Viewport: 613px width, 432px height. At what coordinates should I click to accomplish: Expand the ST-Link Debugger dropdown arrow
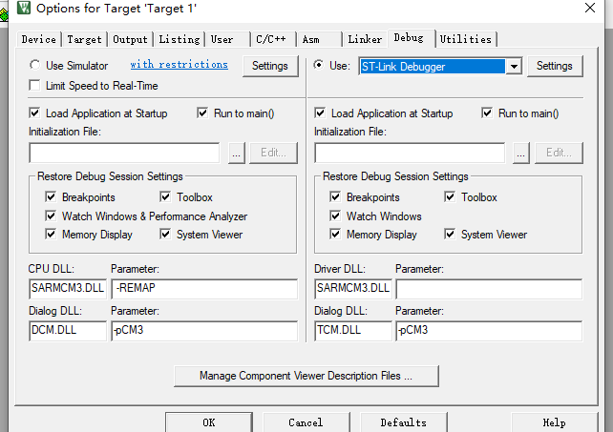click(514, 67)
